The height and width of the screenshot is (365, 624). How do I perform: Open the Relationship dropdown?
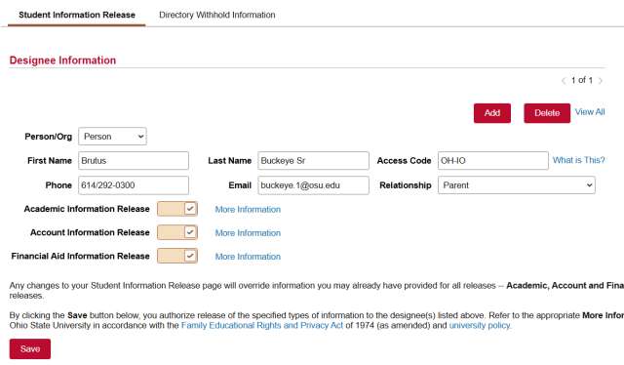coord(517,185)
